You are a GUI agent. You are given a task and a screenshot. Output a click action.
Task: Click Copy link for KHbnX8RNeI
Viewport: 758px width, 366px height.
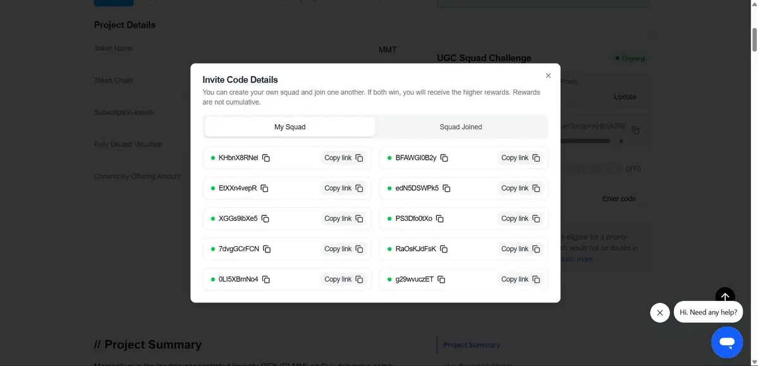coord(343,158)
